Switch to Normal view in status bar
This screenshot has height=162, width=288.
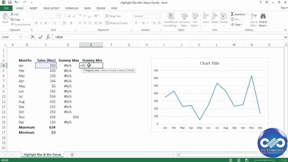[x=231, y=160]
